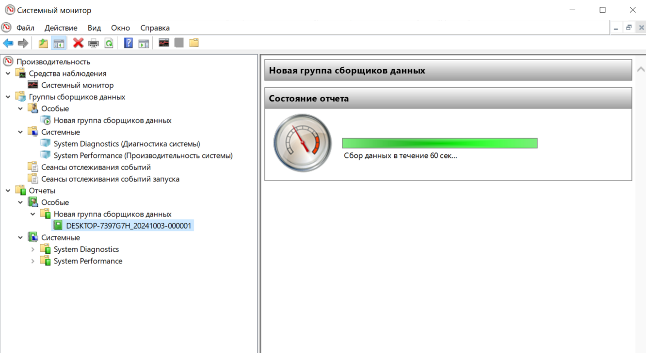Viewport: 646px width, 353px height.
Task: Click the blue Back arrow in toolbar
Action: coord(8,43)
